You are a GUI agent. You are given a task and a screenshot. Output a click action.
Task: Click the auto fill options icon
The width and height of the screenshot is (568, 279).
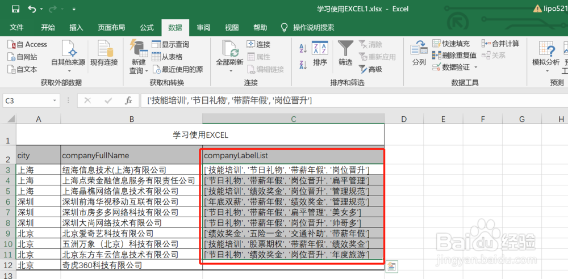[393, 267]
